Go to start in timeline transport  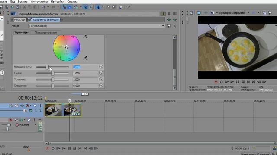pos(80,149)
